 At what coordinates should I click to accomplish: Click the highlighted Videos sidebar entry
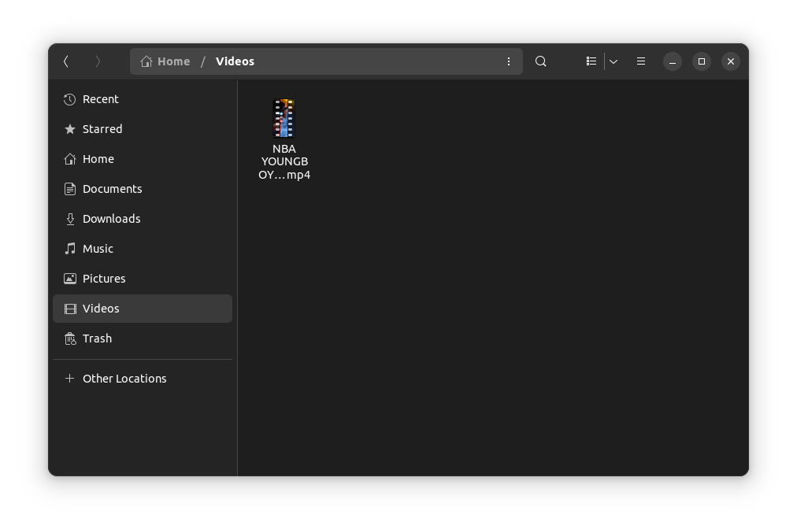click(x=101, y=308)
